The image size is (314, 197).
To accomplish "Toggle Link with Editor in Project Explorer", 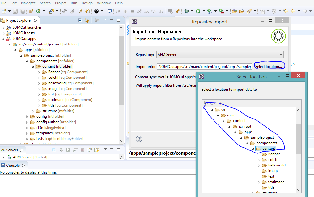I will pos(87,20).
